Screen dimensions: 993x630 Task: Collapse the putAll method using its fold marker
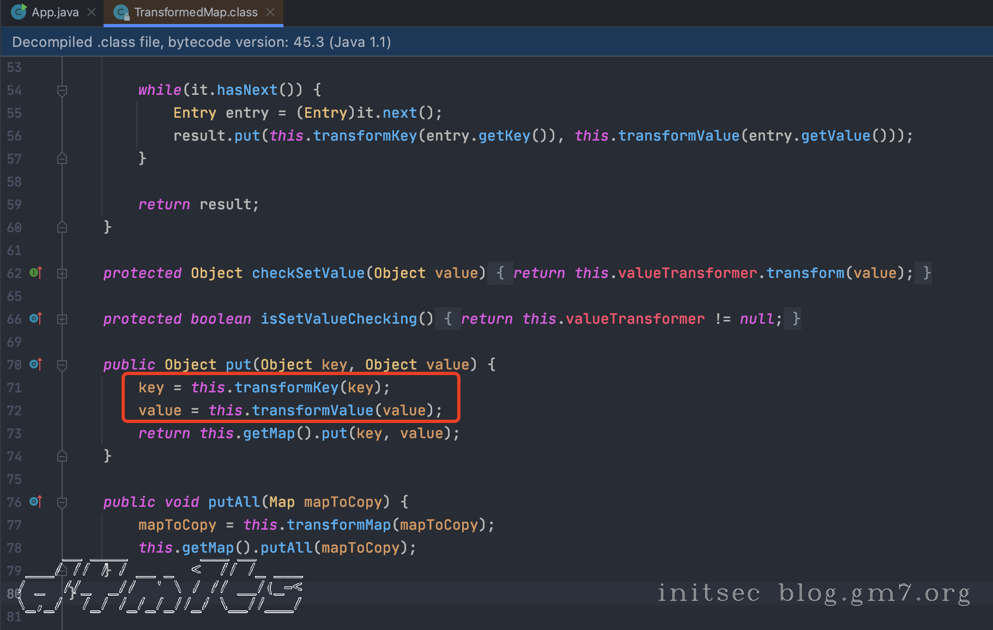click(62, 502)
